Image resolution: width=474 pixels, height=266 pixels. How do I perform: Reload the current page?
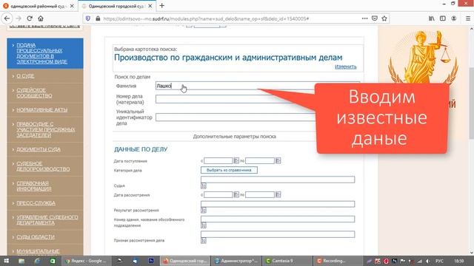tap(30, 18)
